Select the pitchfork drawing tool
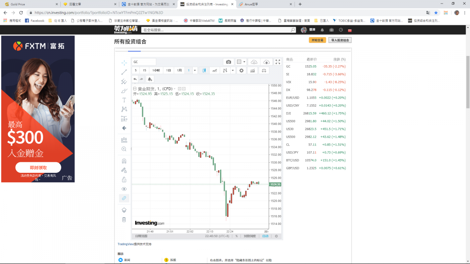 [124, 81]
